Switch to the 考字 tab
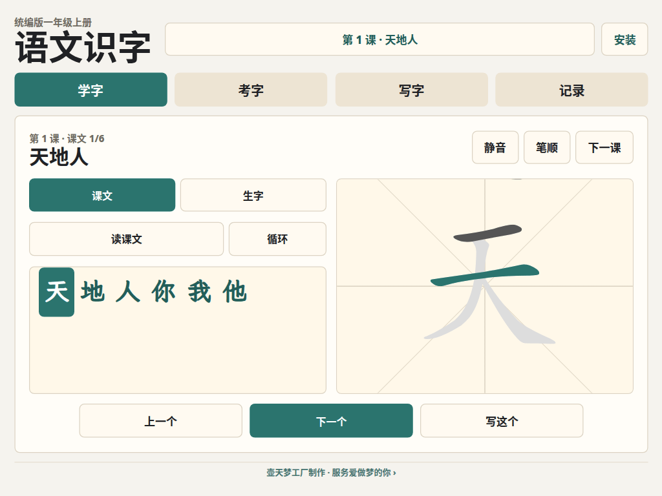The width and height of the screenshot is (662, 496). [251, 90]
